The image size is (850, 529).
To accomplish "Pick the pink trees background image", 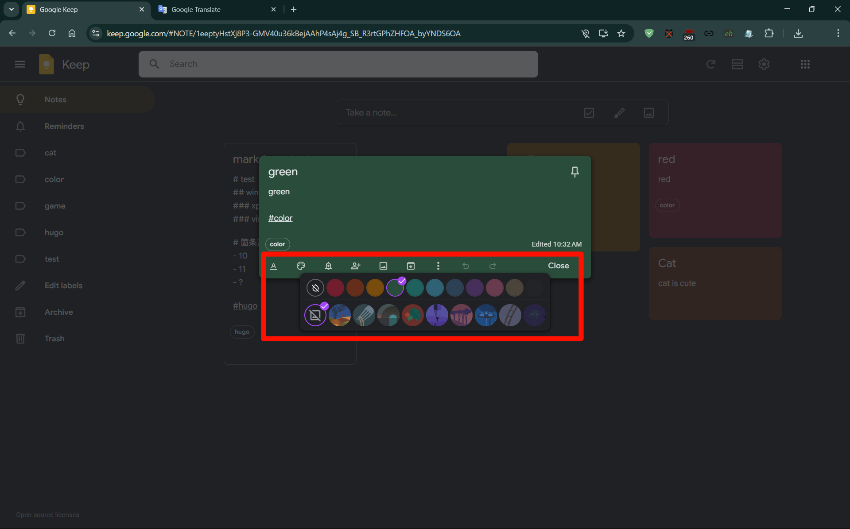I will tap(462, 315).
